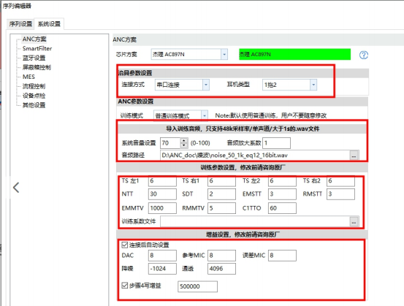Browse for the training coefficient file

[x=354, y=222]
